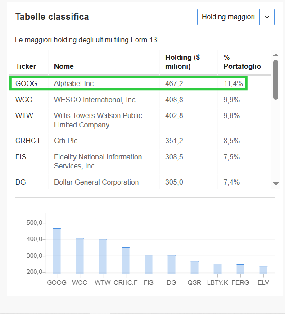Select the FIS ticker cell
The height and width of the screenshot is (314, 285).
tap(21, 157)
